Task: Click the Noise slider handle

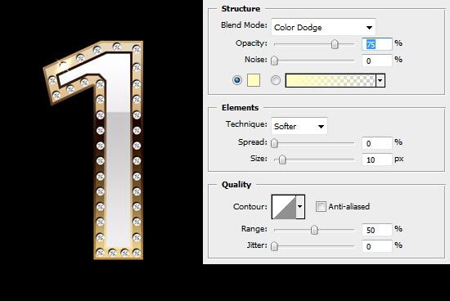Action: point(274,61)
